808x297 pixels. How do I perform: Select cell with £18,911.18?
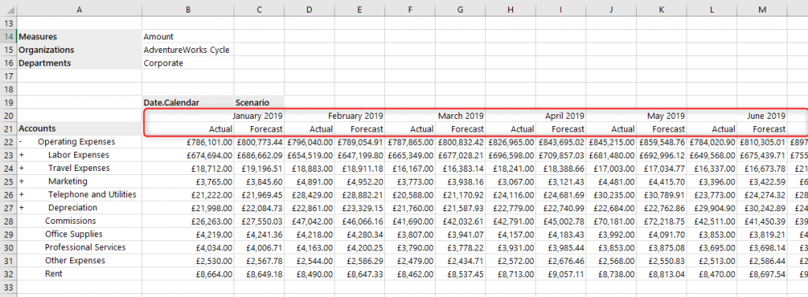pyautogui.click(x=359, y=169)
